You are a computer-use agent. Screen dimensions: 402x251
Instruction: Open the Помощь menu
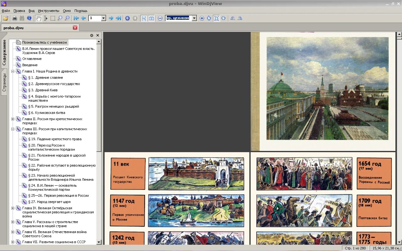[x=81, y=11]
